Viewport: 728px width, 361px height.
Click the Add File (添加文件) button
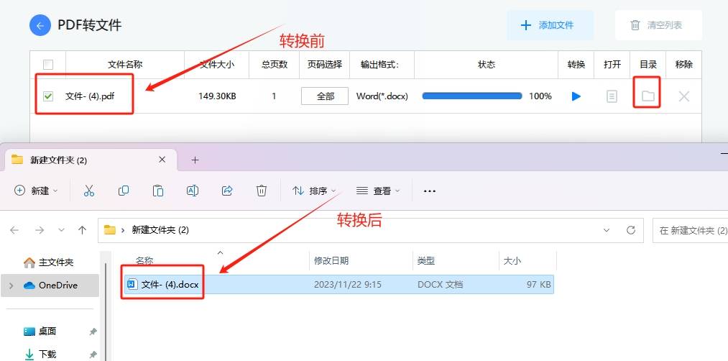(550, 25)
